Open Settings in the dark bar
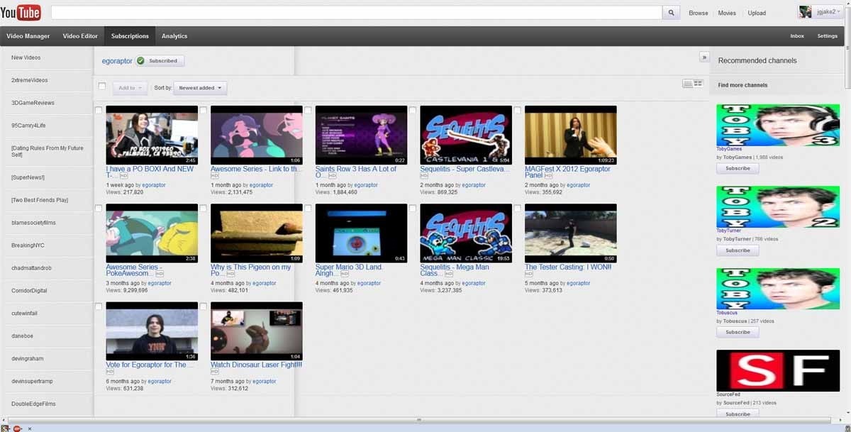Screen dimensions: 851x432 [x=828, y=36]
